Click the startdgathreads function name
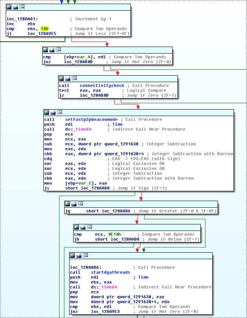Viewport: 247px width, 318px height. pyautogui.click(x=110, y=272)
